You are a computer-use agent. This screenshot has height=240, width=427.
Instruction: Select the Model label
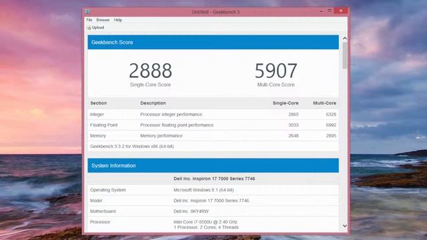tap(96, 201)
